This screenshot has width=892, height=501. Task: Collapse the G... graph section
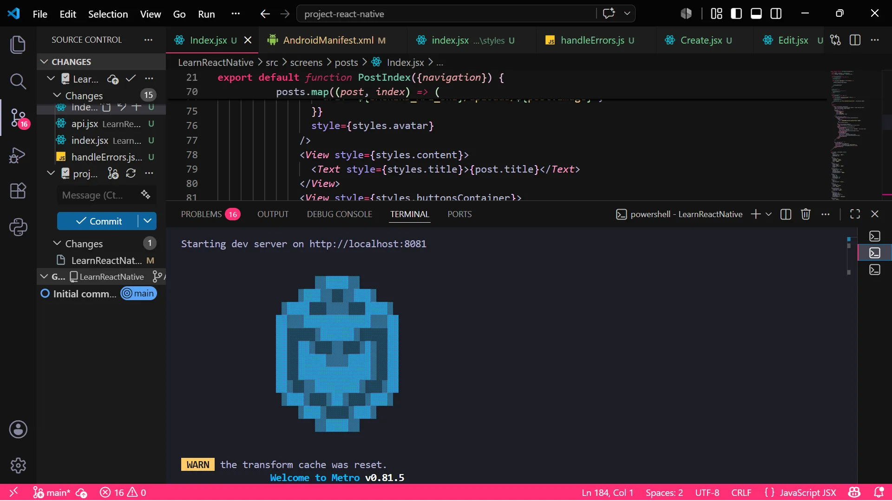click(44, 276)
